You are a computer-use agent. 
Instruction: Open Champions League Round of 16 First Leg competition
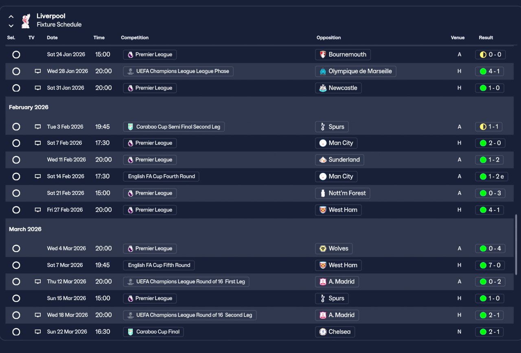coord(186,282)
